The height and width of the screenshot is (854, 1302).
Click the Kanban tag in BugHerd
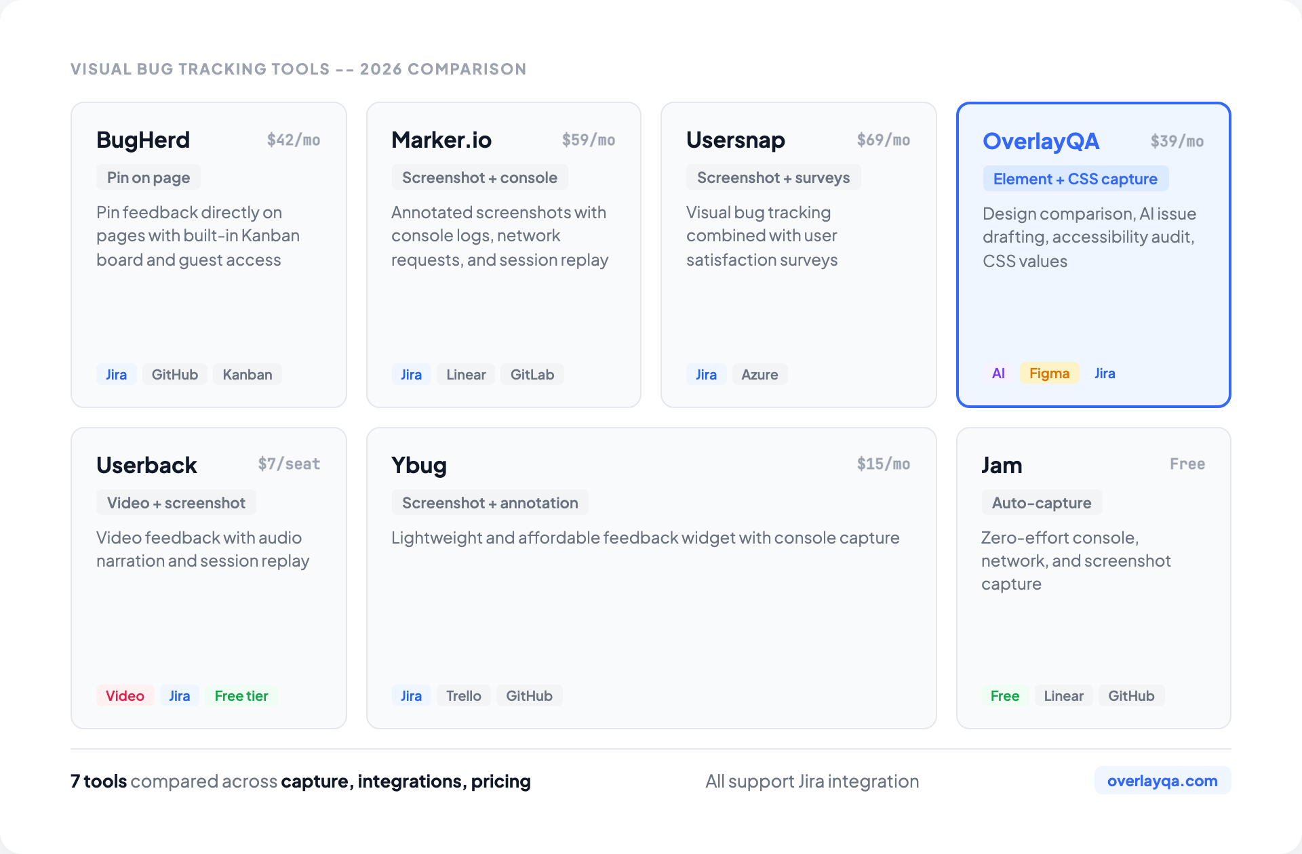248,374
